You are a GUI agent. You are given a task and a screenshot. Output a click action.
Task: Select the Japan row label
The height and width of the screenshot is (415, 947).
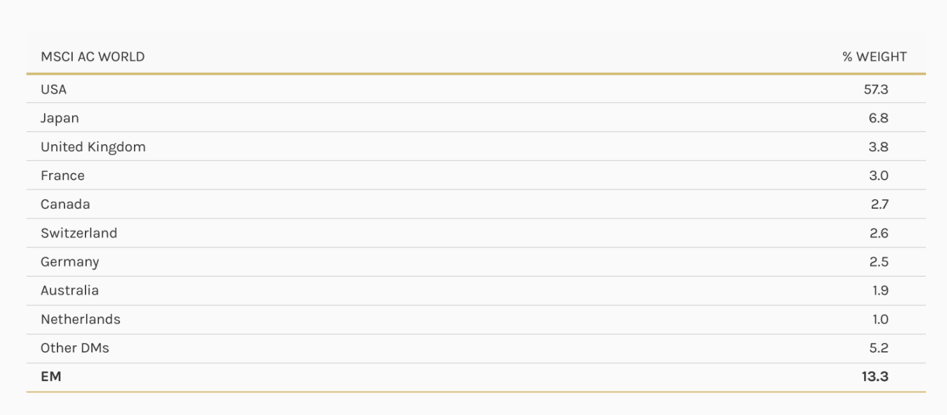coord(60,118)
